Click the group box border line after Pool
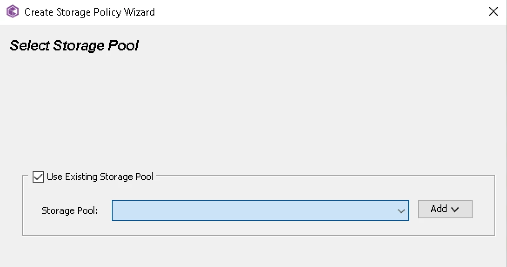The width and height of the screenshot is (507, 267). 325,176
